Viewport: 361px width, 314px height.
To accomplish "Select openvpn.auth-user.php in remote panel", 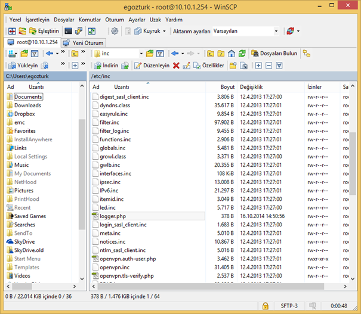I will (128, 259).
